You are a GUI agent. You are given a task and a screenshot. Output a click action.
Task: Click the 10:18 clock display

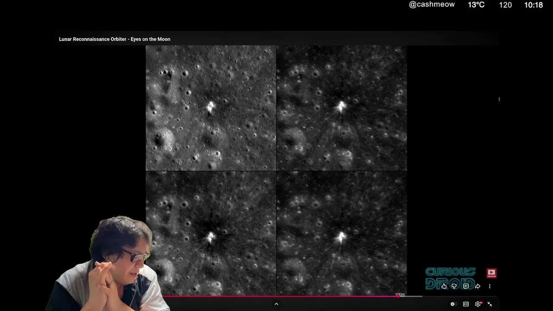click(533, 5)
